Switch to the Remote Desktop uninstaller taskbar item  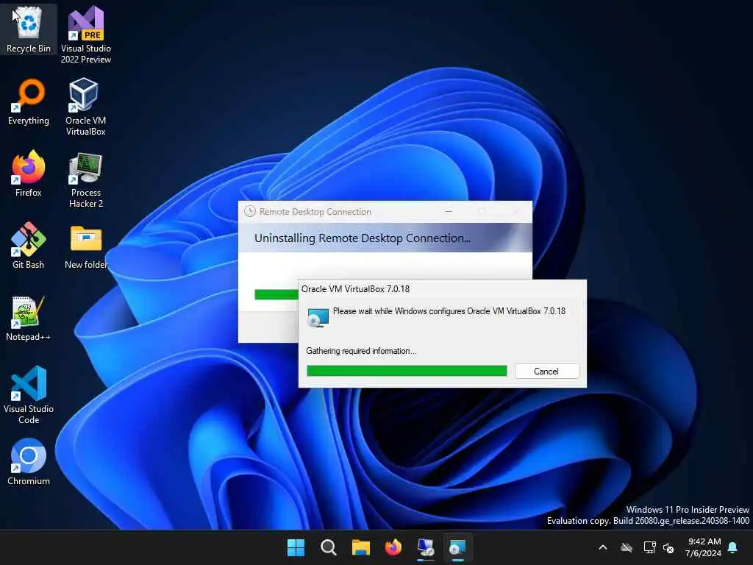click(x=426, y=547)
